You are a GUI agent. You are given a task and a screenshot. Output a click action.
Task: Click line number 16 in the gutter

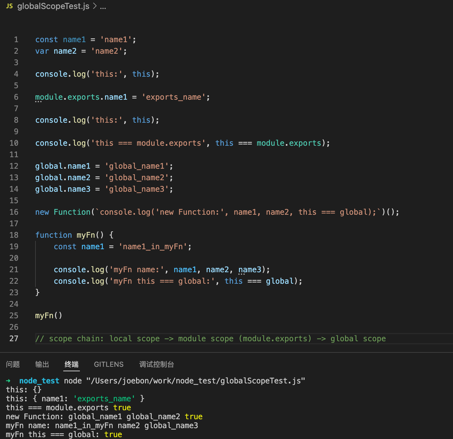[14, 212]
